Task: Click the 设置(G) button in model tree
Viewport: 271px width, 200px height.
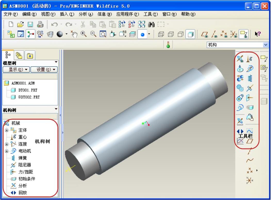Action: [x=44, y=69]
